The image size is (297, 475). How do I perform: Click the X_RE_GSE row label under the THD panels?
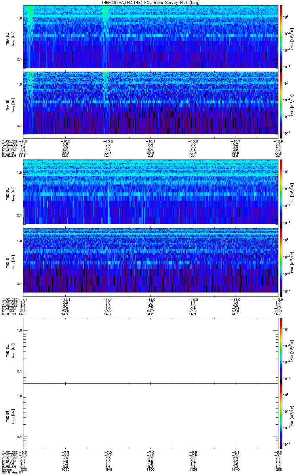click(x=10, y=300)
